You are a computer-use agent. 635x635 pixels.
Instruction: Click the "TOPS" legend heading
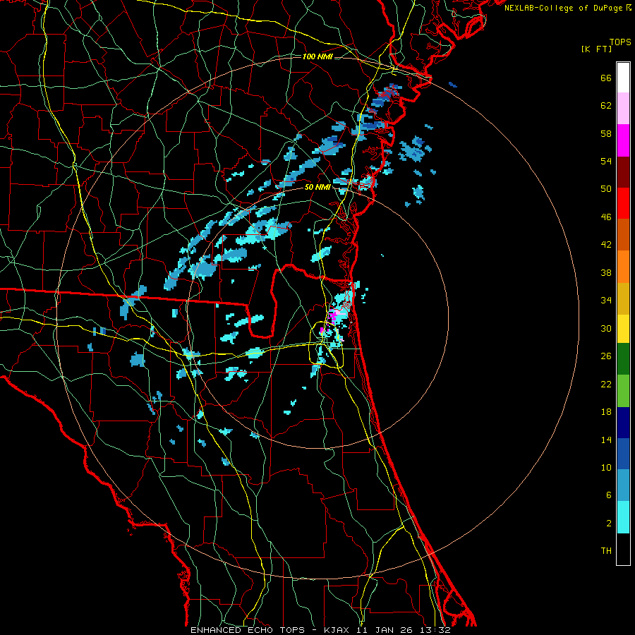pyautogui.click(x=620, y=42)
